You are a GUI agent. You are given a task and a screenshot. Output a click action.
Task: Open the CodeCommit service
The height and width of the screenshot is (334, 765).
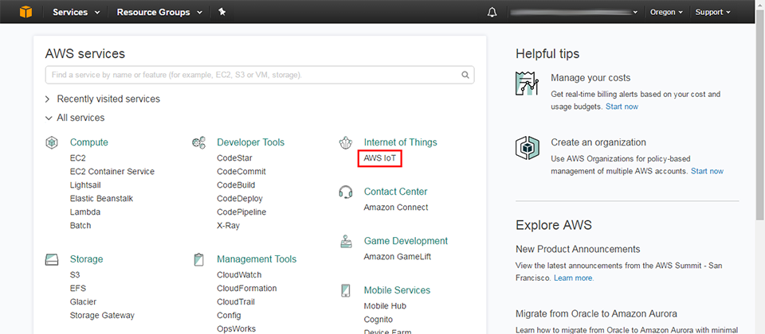(x=241, y=172)
